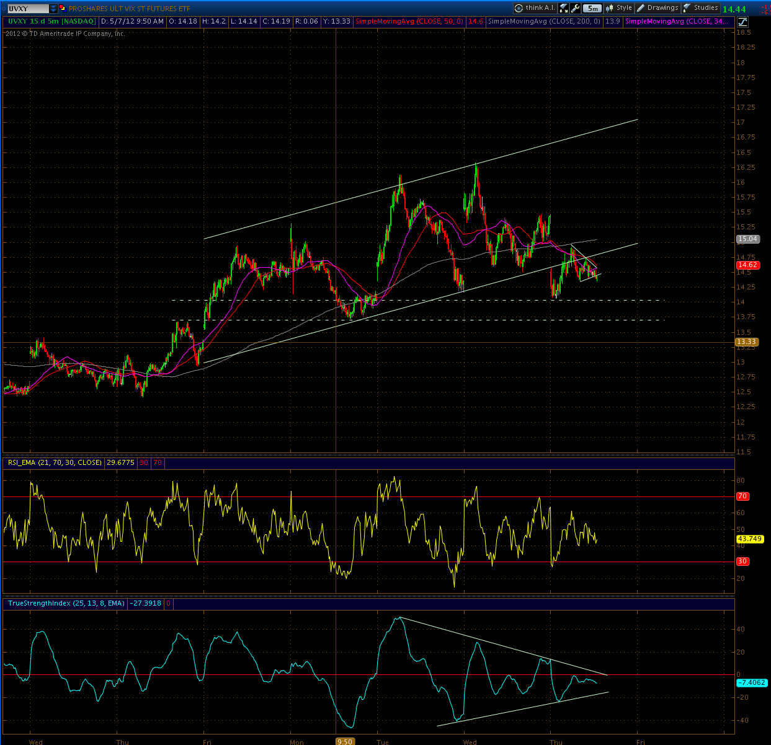Click the red 14.62 price bubble
771x745 pixels.
pyautogui.click(x=747, y=265)
